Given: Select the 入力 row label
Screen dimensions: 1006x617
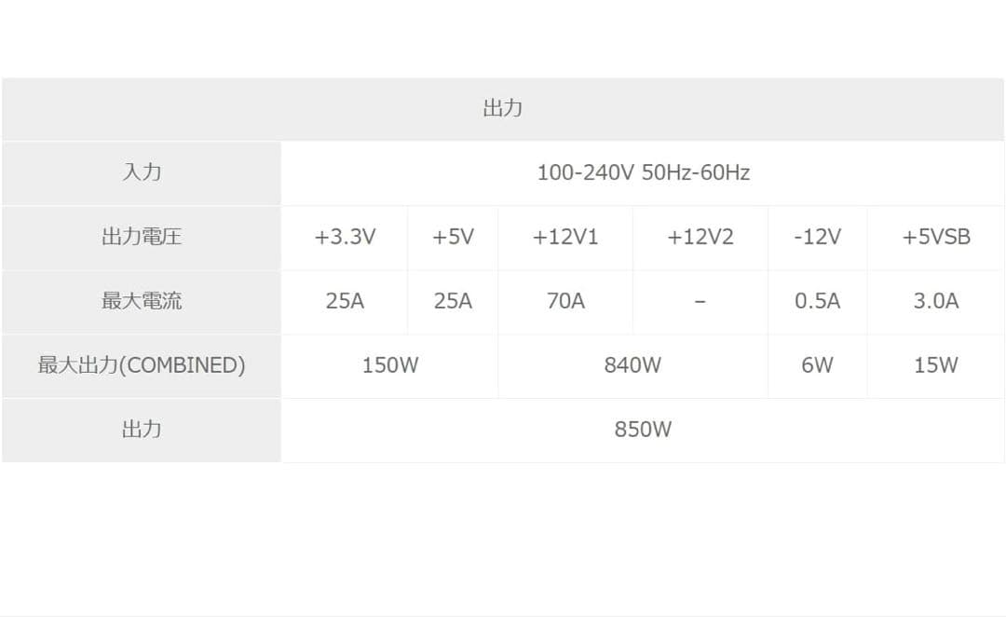Looking at the screenshot, I should pos(142,172).
